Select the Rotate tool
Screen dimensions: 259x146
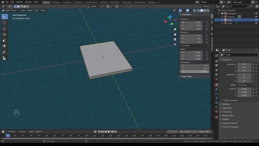tap(4, 34)
